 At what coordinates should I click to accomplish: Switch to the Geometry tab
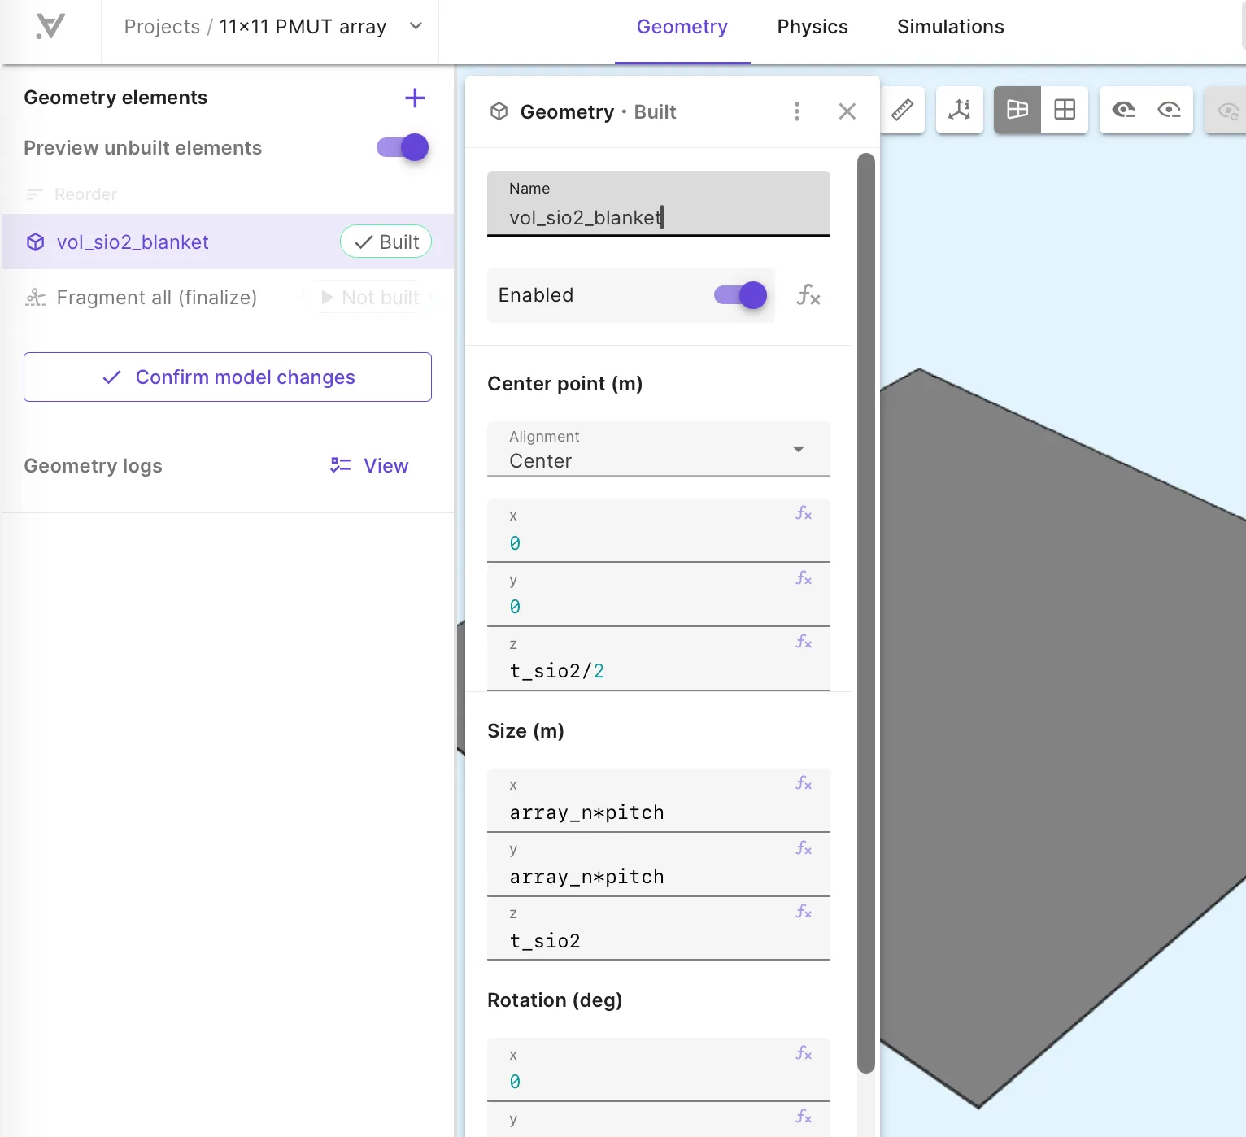pos(682,27)
